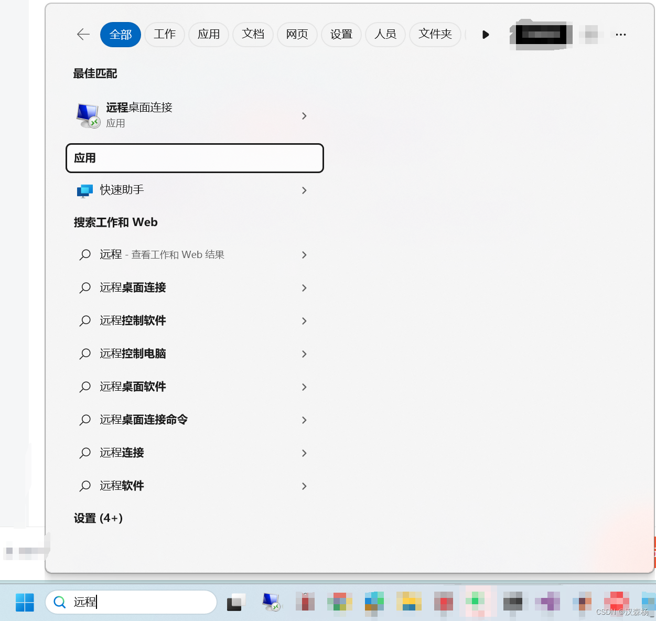The width and height of the screenshot is (656, 621).
Task: Click search icon beside 远程控制软件
Action: coord(85,321)
